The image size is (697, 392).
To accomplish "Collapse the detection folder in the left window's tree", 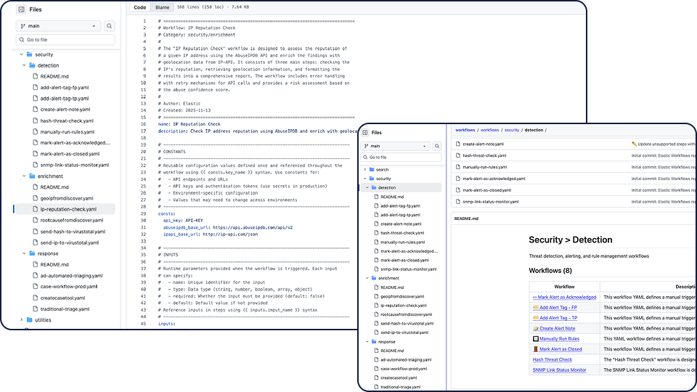I will (25, 65).
